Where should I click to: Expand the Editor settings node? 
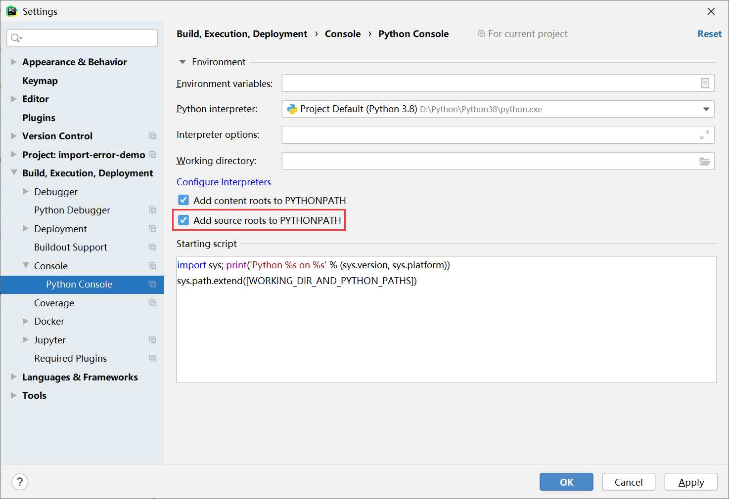click(x=14, y=99)
